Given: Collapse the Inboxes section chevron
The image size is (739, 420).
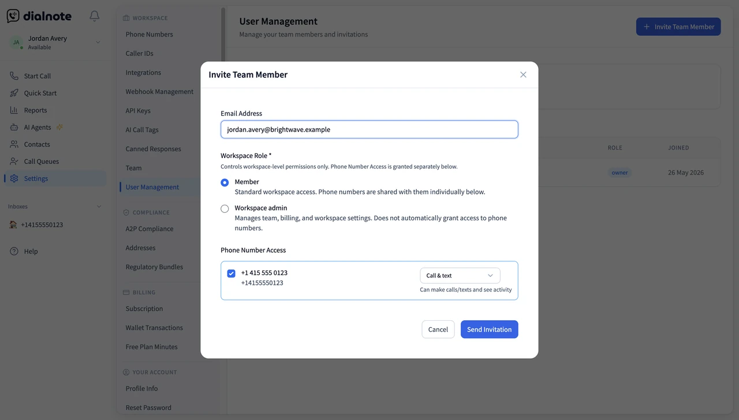Looking at the screenshot, I should pyautogui.click(x=99, y=207).
